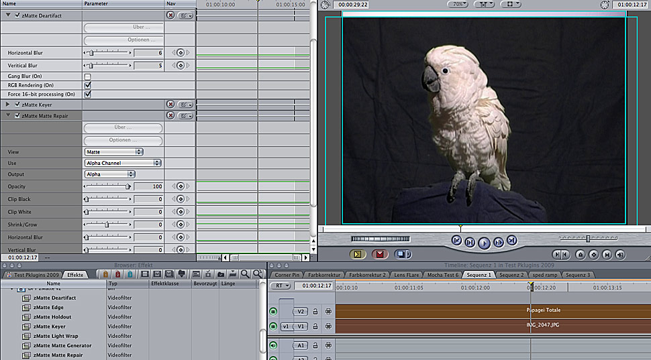This screenshot has height=360, width=651.
Task: Switch to the Mocha Test 6 tab
Action: coord(444,275)
